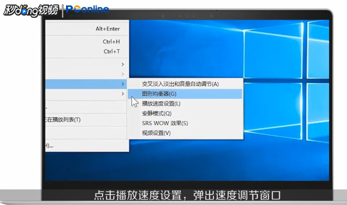The width and height of the screenshot is (347, 205).
Task: Click the menu row with the Alt+Enter shortcut
Action: coord(87,29)
